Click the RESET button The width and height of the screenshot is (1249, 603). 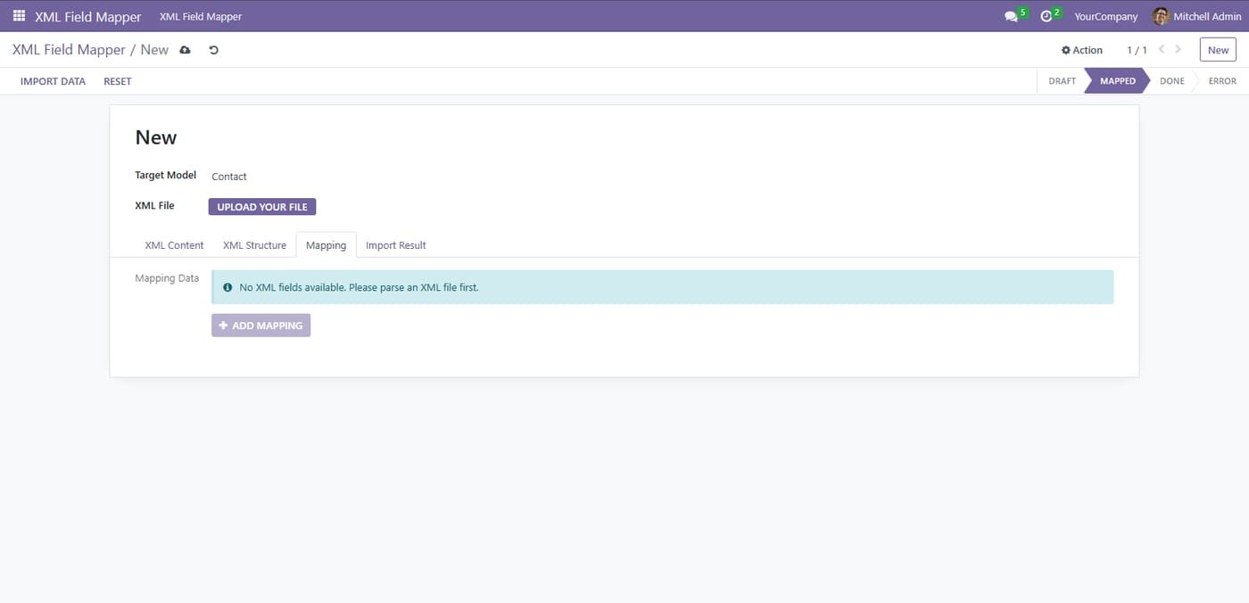point(118,81)
